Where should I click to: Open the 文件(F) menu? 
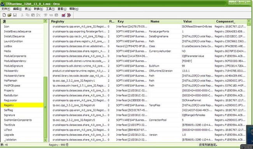pyautogui.click(x=6, y=9)
